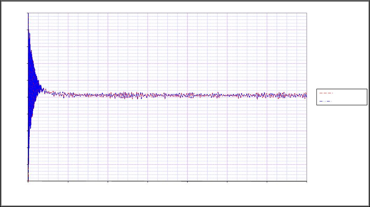This screenshot has width=370, height=207.
Task: Click the red dashed line legend key
Action: pos(326,93)
